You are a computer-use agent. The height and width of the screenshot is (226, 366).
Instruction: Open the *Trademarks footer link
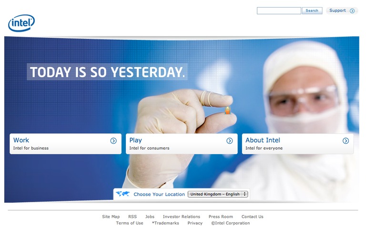click(165, 223)
